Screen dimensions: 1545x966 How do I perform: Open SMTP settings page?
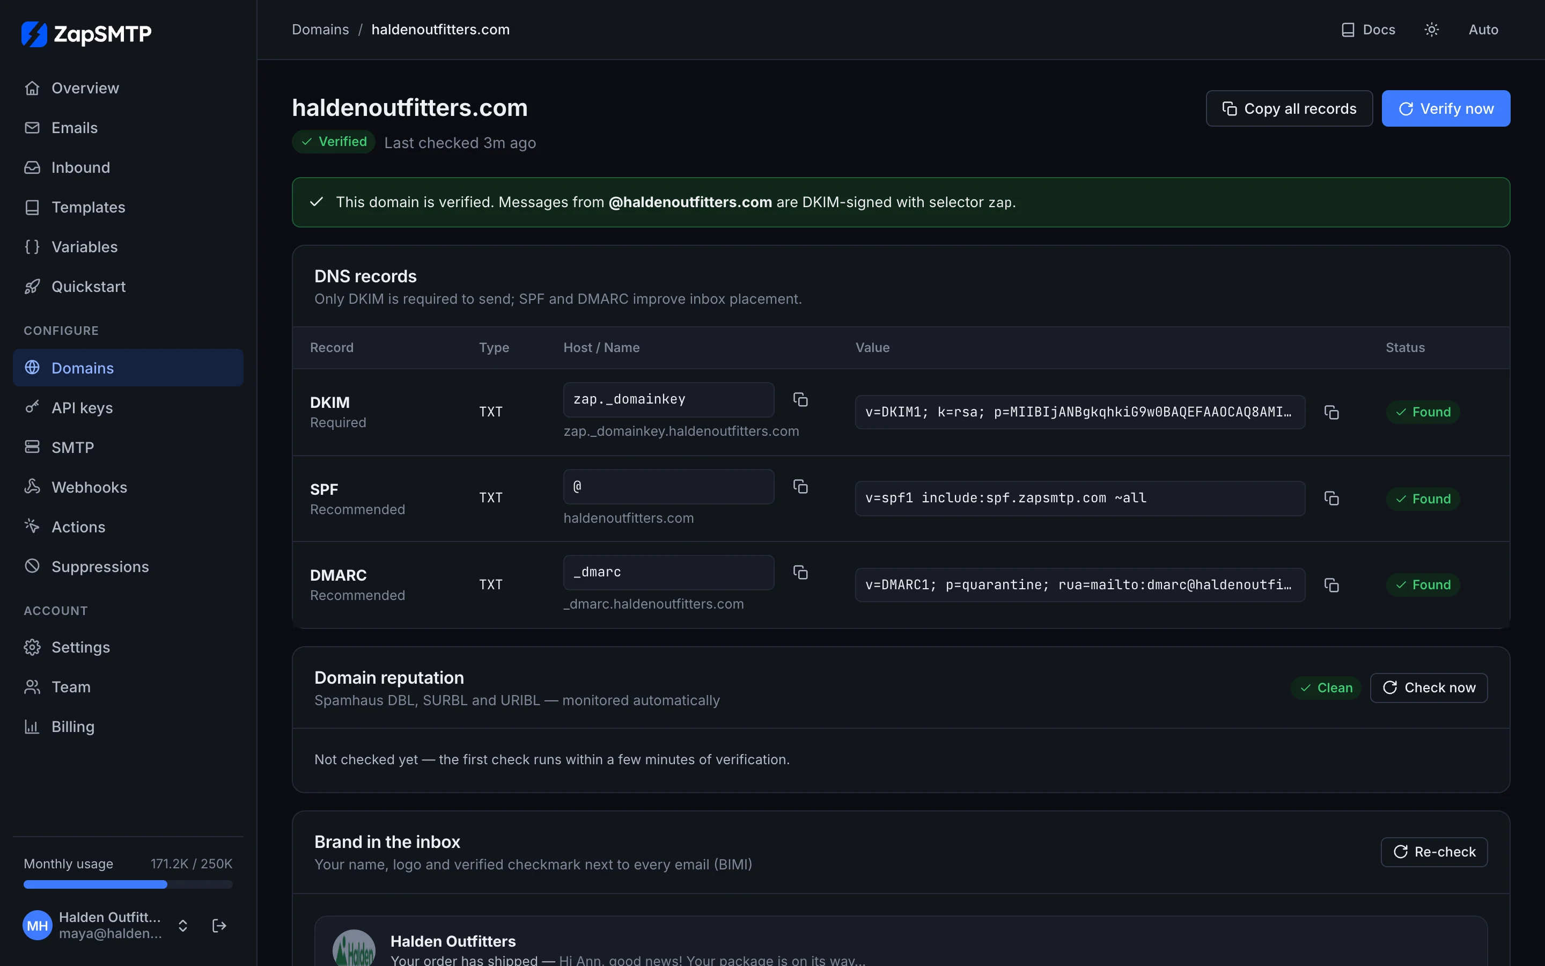point(128,447)
